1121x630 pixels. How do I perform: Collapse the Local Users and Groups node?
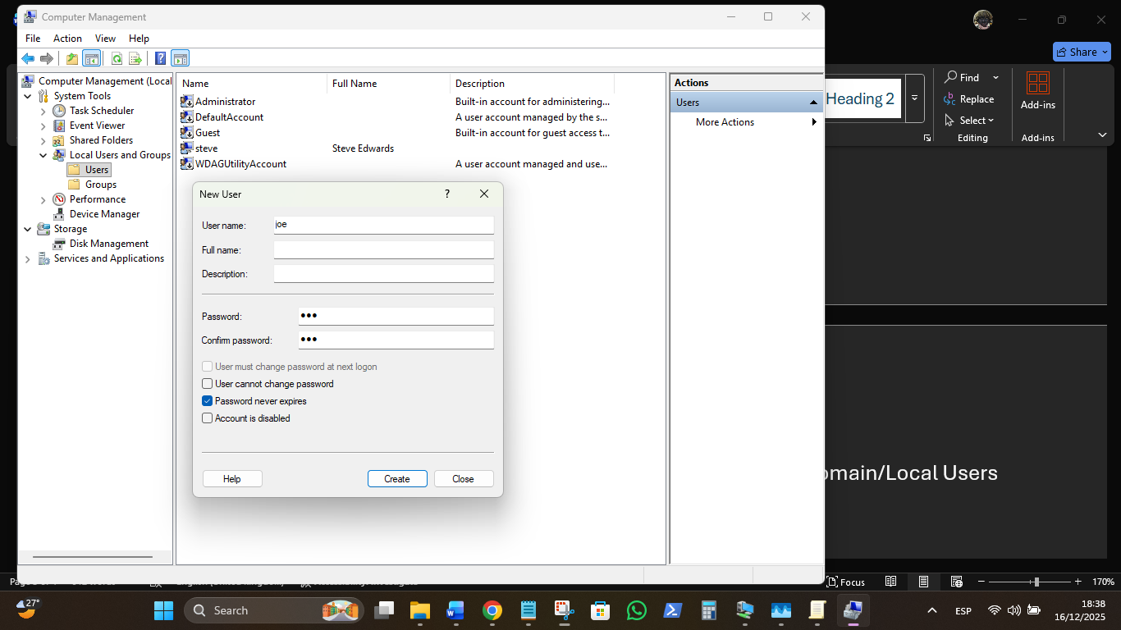coord(43,155)
